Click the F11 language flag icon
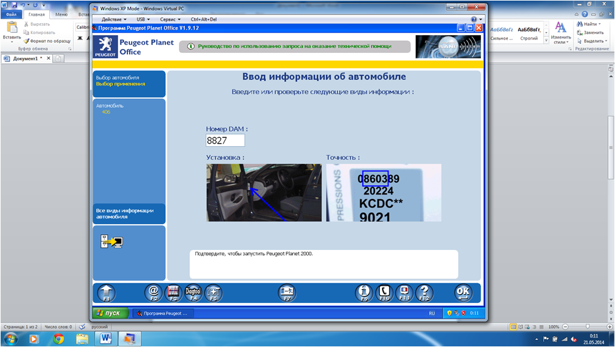Screen dimensions: 615x347 [405, 293]
